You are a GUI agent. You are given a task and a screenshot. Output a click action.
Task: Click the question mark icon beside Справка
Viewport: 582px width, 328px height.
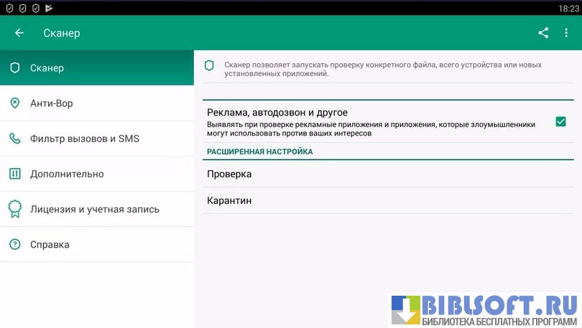14,245
